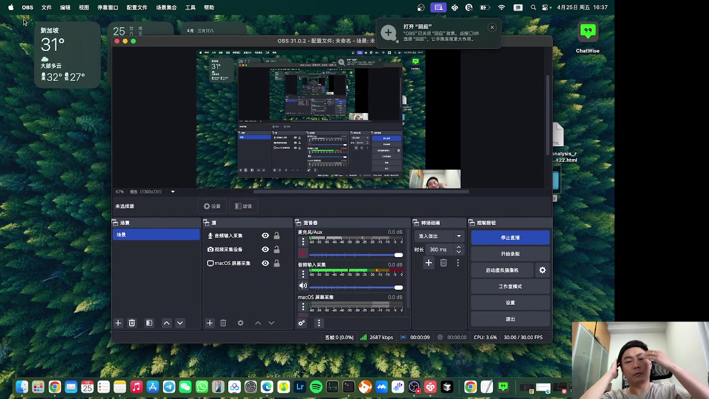Screen dimensions: 709x399
Task: Float the 混音器 dock via its title icon
Action: (298, 223)
